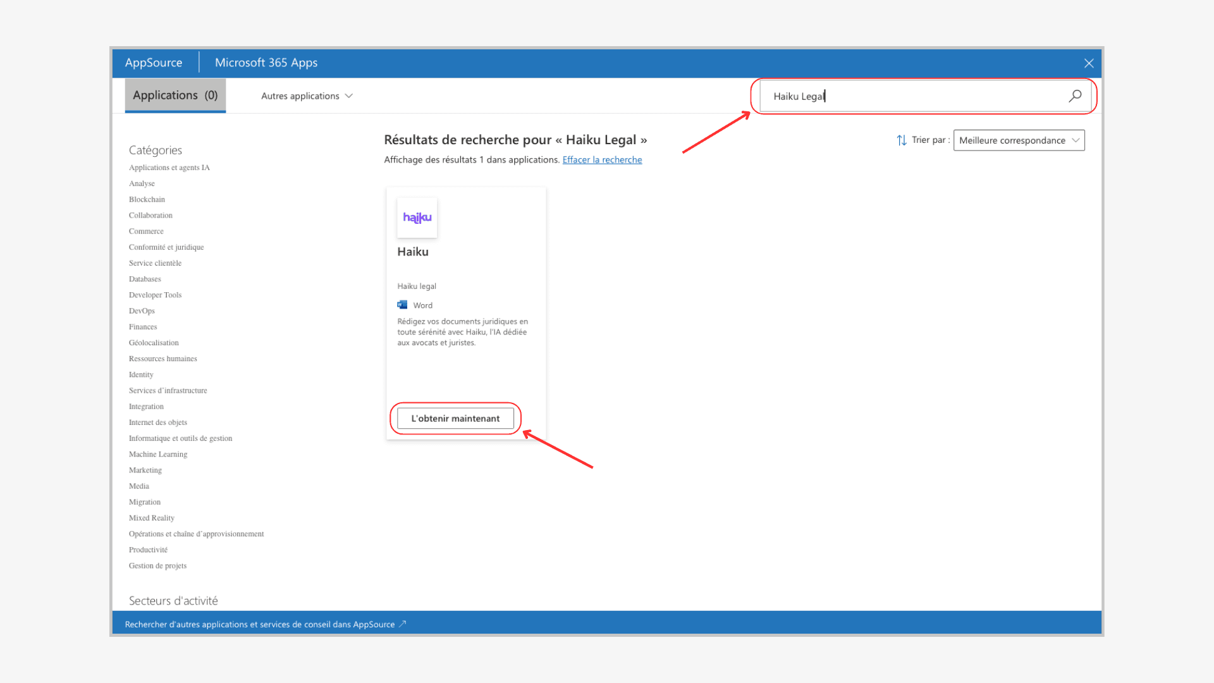Select the Applications (0) tab
1214x683 pixels.
175,95
